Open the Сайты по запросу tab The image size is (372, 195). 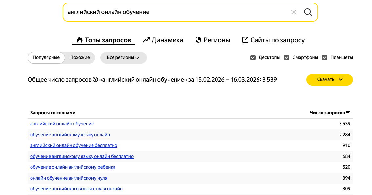[x=273, y=40]
